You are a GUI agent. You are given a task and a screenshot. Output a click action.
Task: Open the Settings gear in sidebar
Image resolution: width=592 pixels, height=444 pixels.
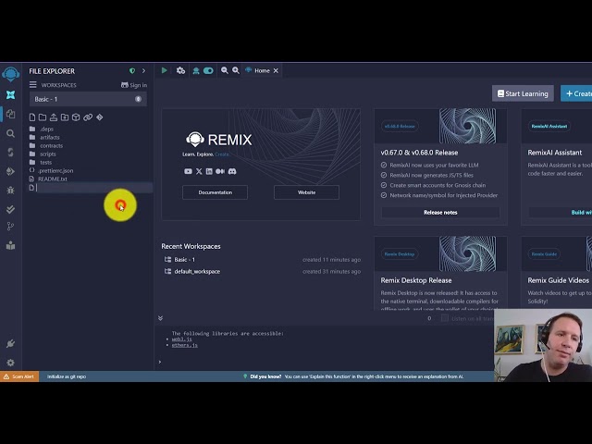point(10,363)
